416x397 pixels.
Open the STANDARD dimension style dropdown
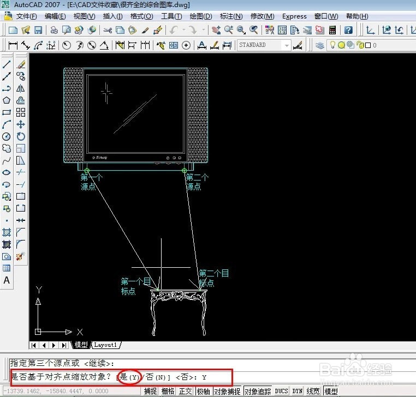[x=287, y=46]
